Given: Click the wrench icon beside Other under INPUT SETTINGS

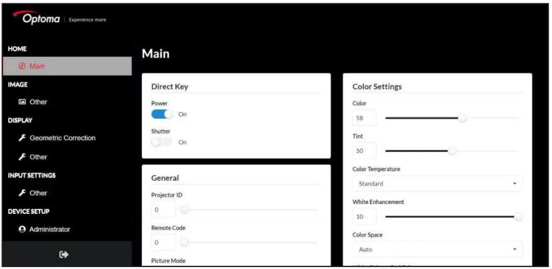Looking at the screenshot, I should pyautogui.click(x=22, y=193).
